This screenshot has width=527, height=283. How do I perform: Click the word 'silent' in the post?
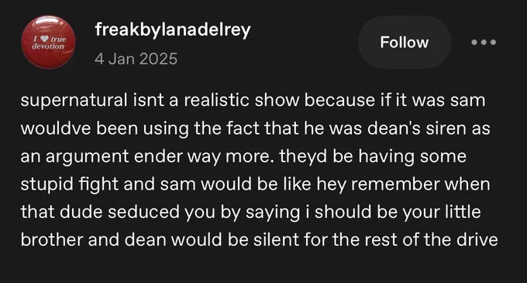pyautogui.click(x=276, y=240)
